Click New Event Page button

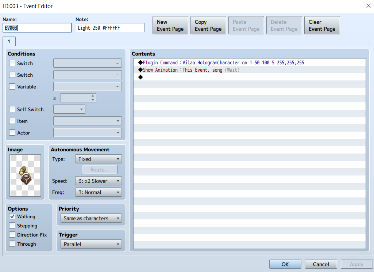(x=170, y=25)
